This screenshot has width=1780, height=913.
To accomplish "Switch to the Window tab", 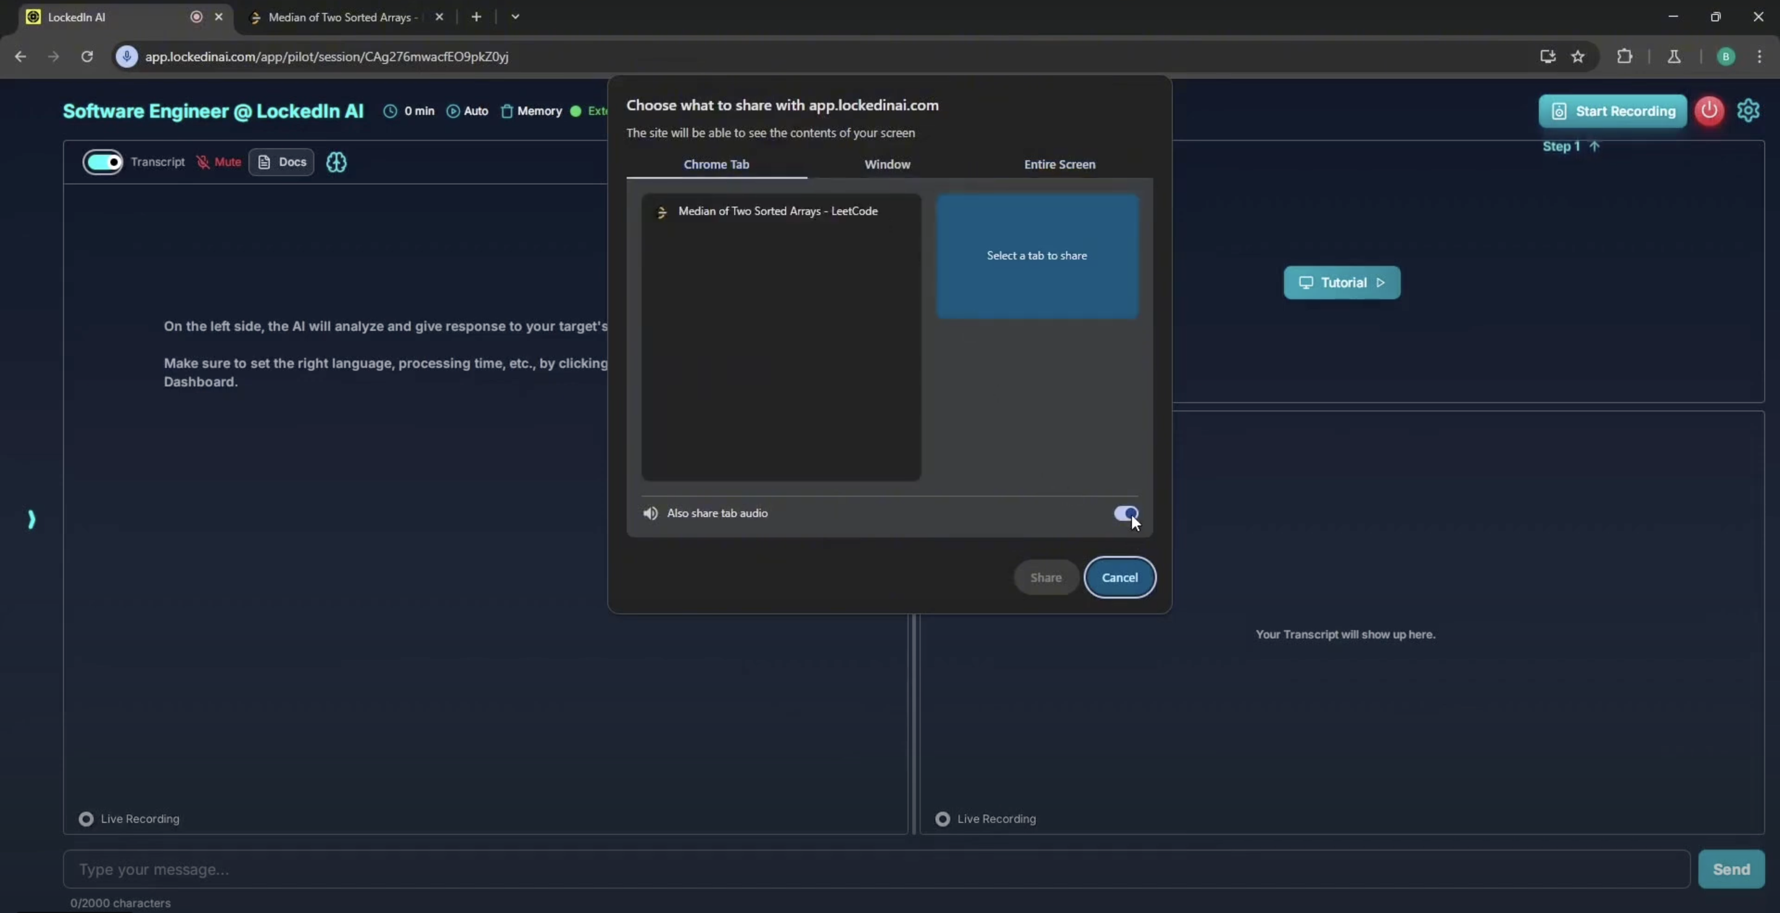I will 888,164.
